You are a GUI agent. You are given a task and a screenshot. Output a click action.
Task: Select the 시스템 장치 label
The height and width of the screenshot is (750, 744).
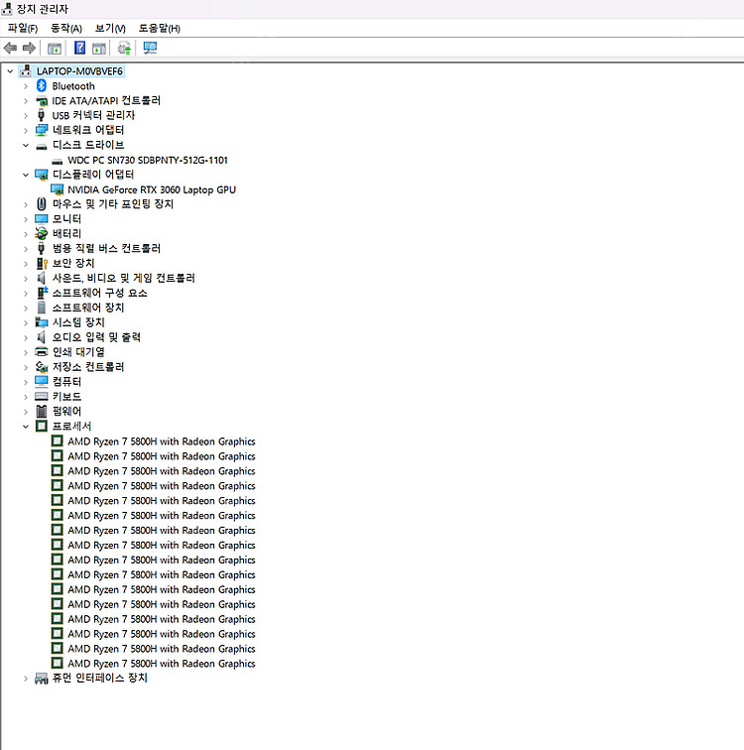point(78,322)
